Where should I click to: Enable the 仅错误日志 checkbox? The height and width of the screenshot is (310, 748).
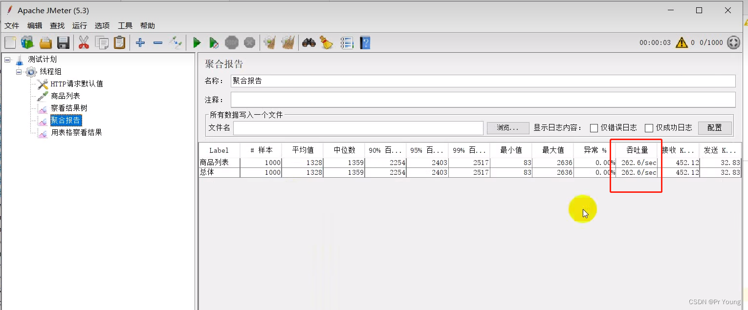point(594,128)
